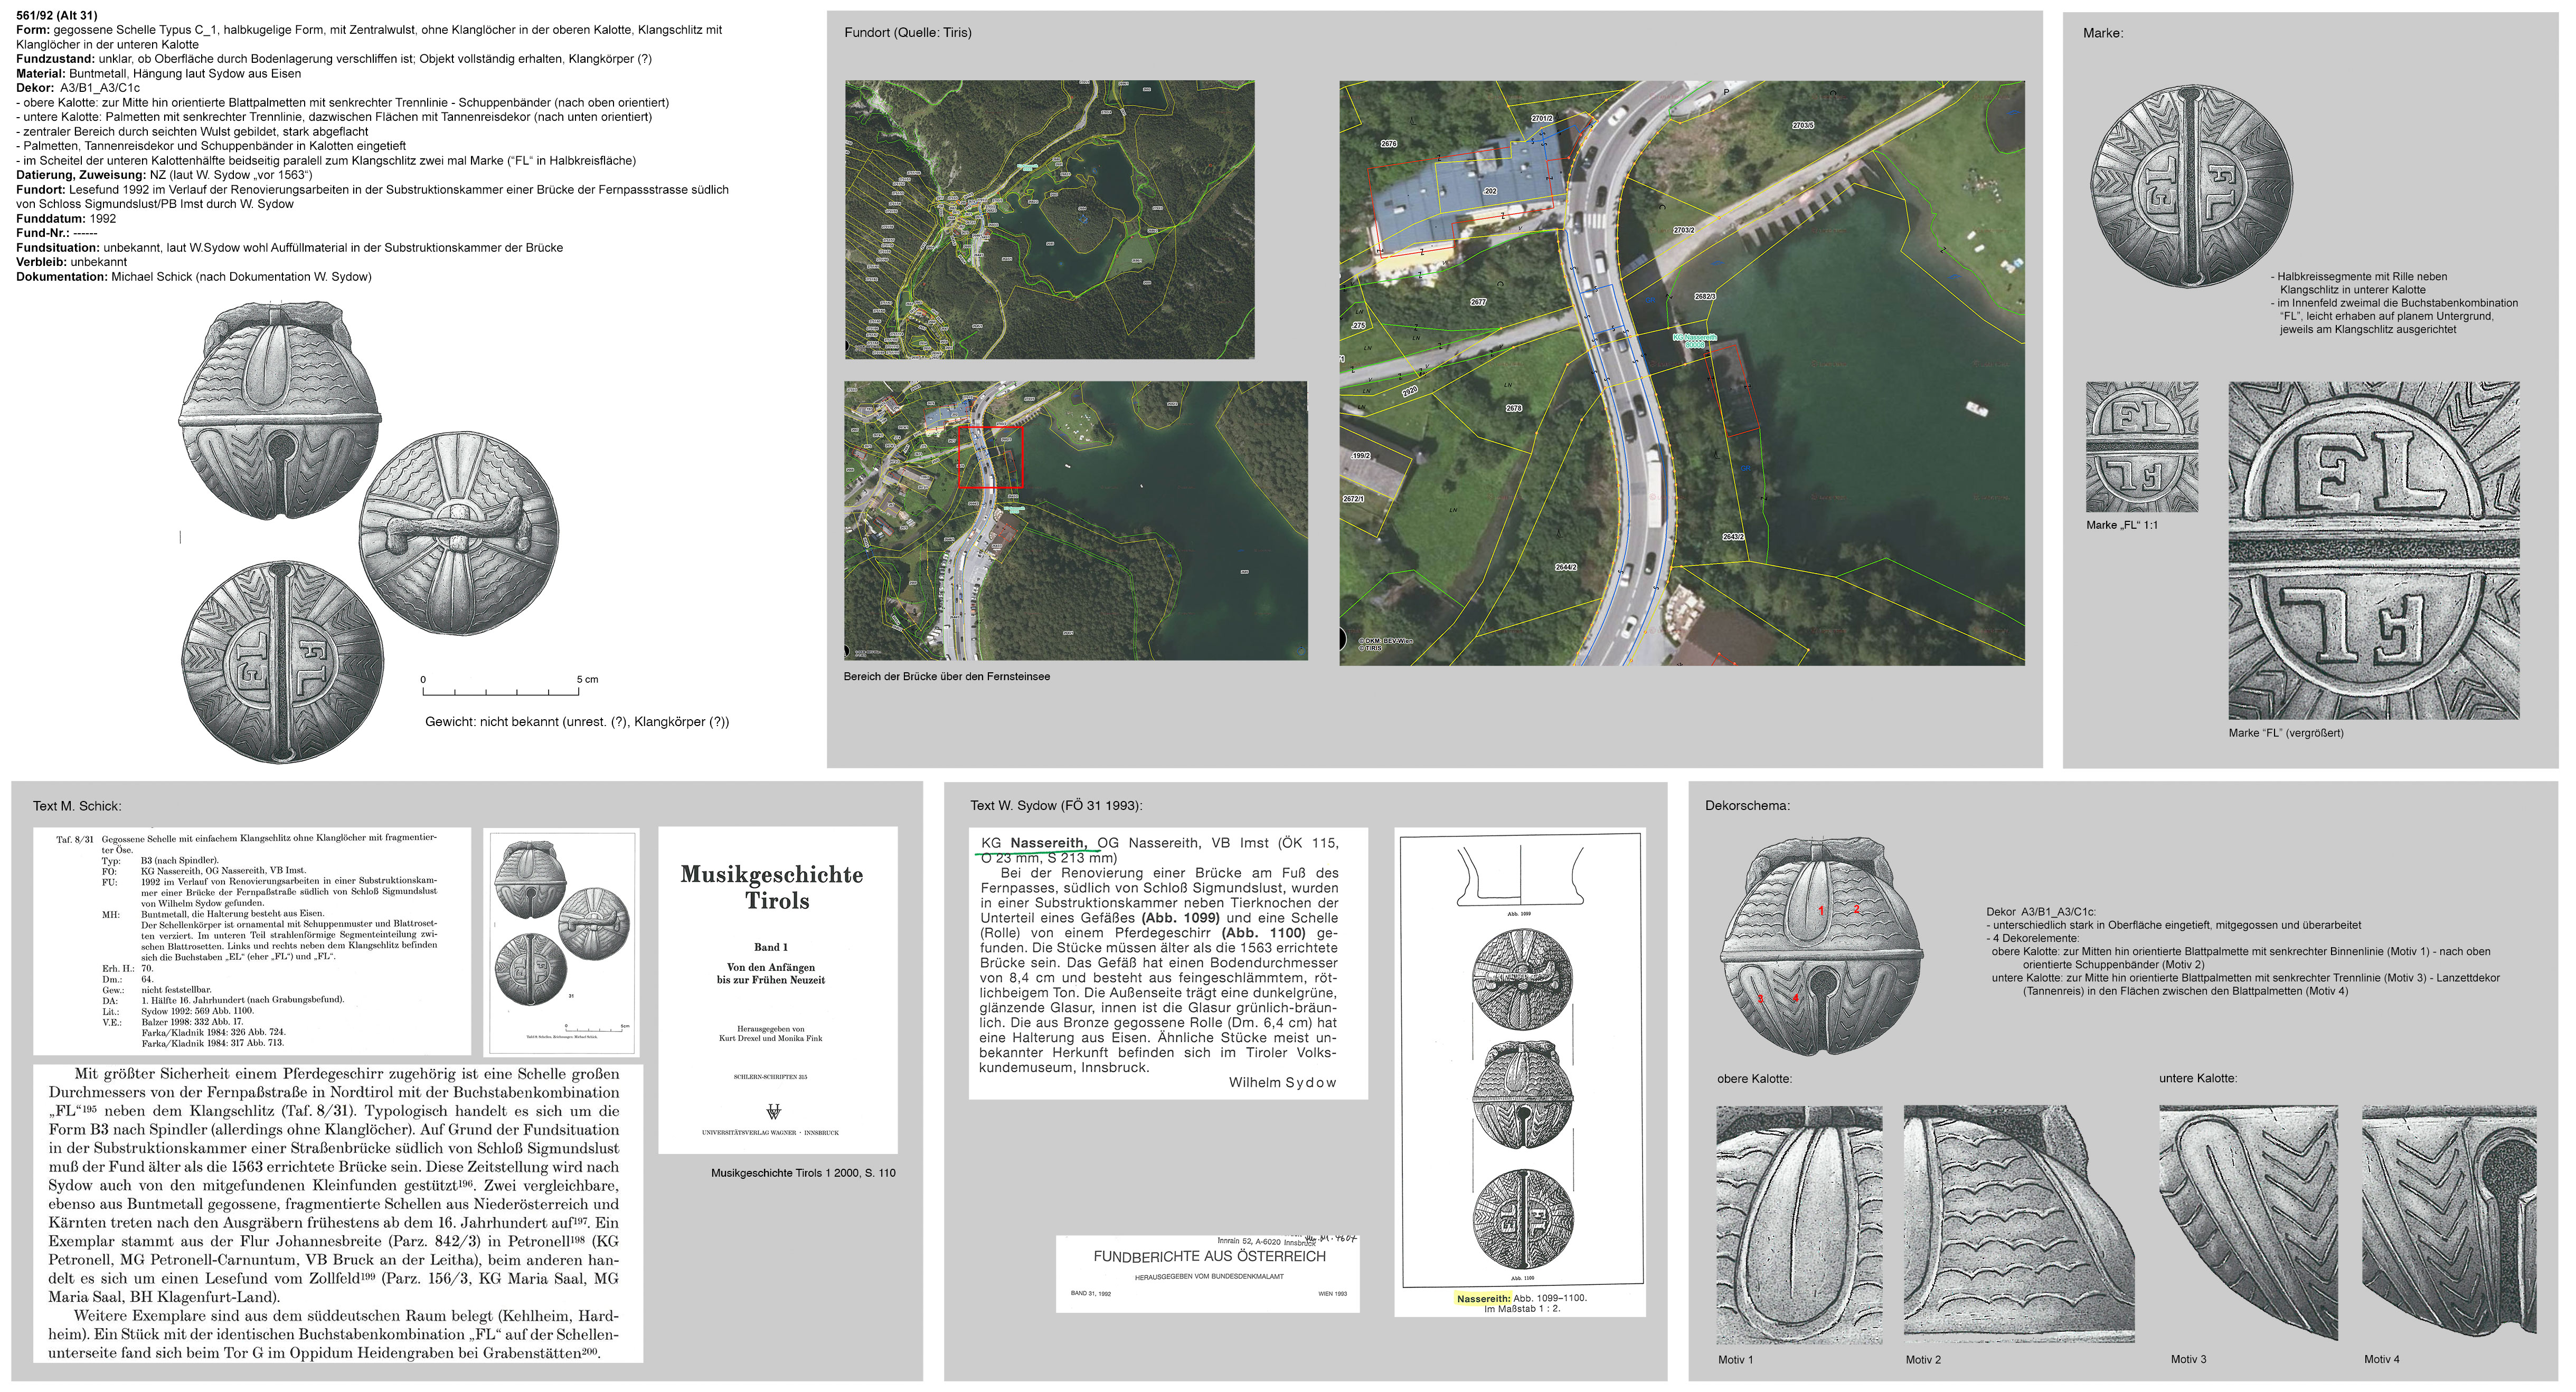The width and height of the screenshot is (2576, 1392).
Task: Select the overview aerial map of the lake
Action: click(1049, 220)
